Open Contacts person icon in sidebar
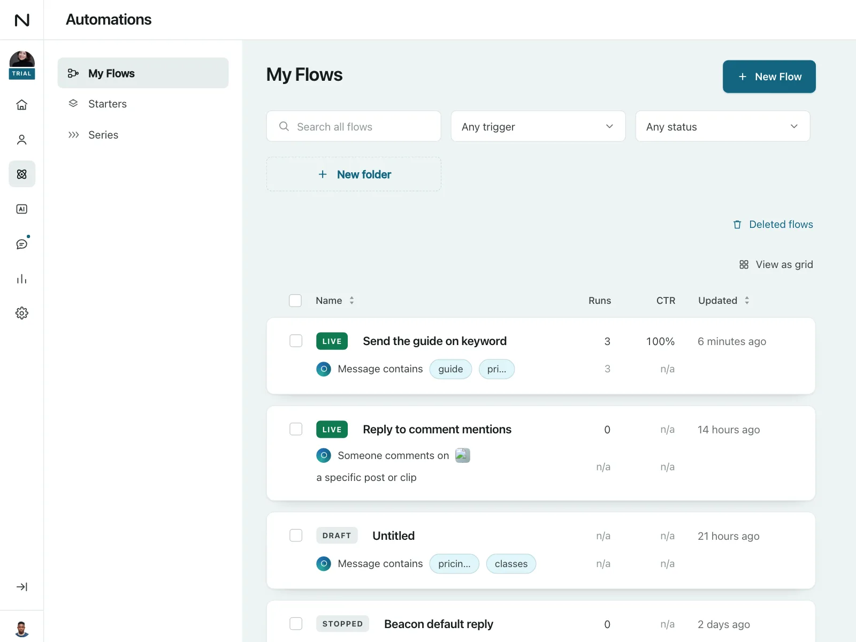 point(22,140)
